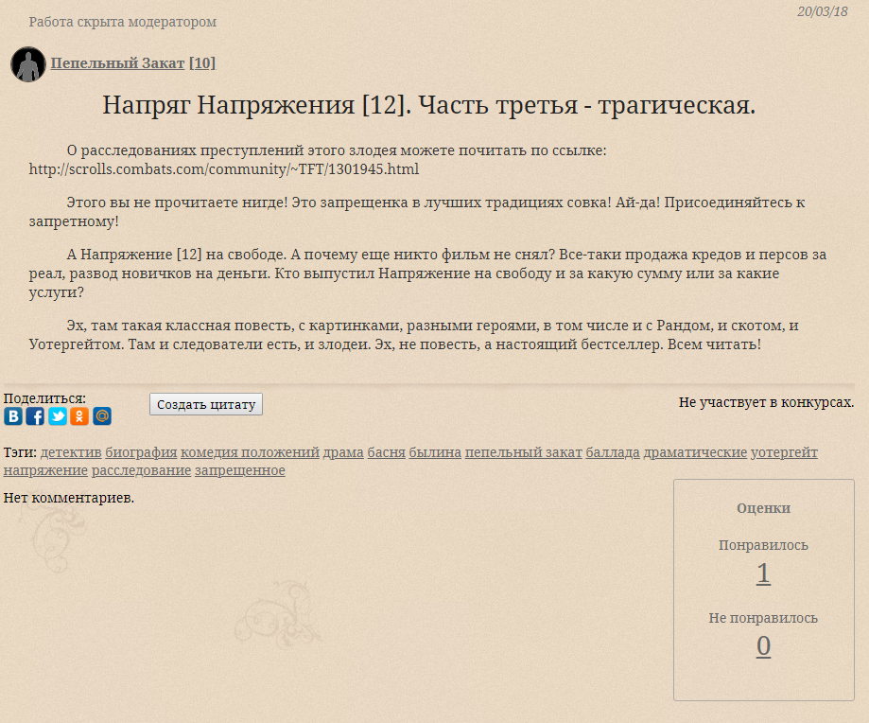
Task: Click the Не понравилось count of 0
Action: tap(764, 646)
